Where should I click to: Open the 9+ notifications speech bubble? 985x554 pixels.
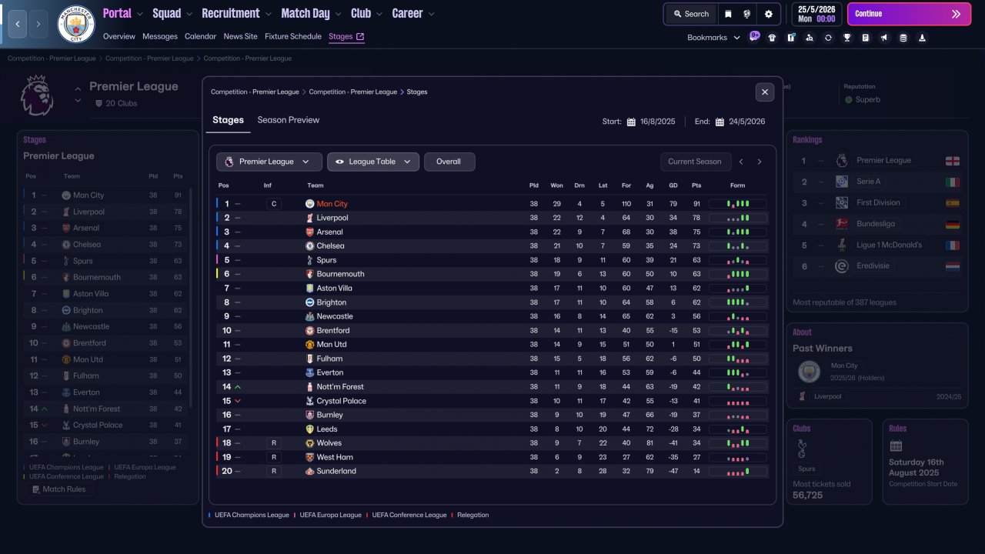click(x=754, y=36)
